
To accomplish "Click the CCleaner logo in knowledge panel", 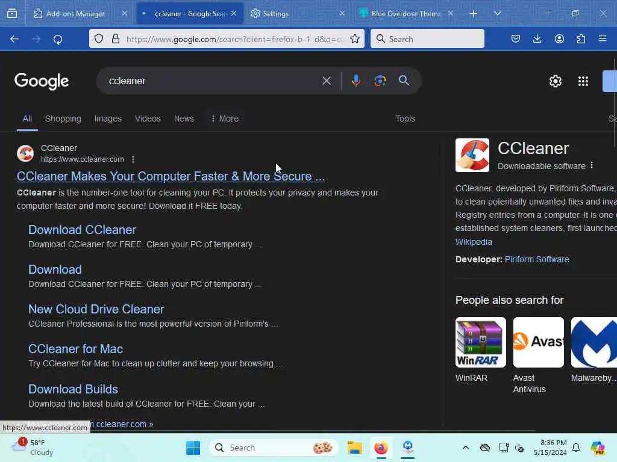I will [x=472, y=155].
